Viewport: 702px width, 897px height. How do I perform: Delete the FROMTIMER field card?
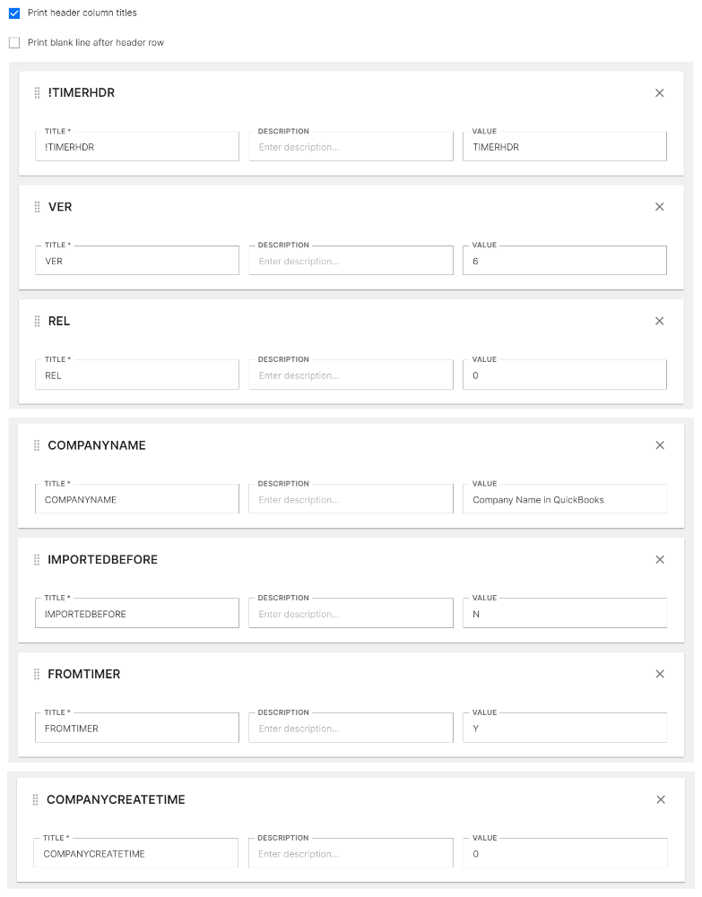(661, 674)
